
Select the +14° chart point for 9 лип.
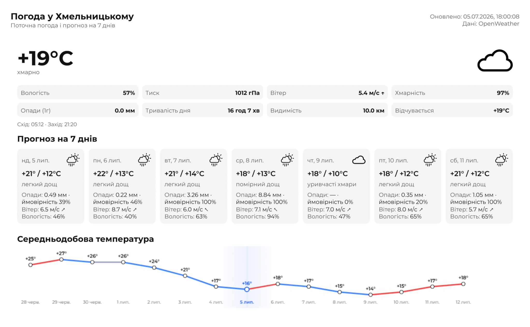[x=371, y=295]
